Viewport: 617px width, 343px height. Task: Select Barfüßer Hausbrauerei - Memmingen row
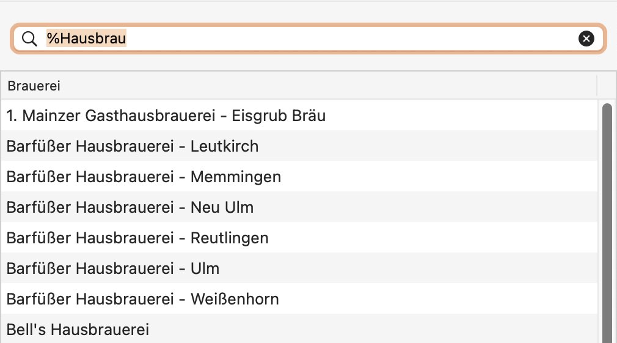(299, 177)
